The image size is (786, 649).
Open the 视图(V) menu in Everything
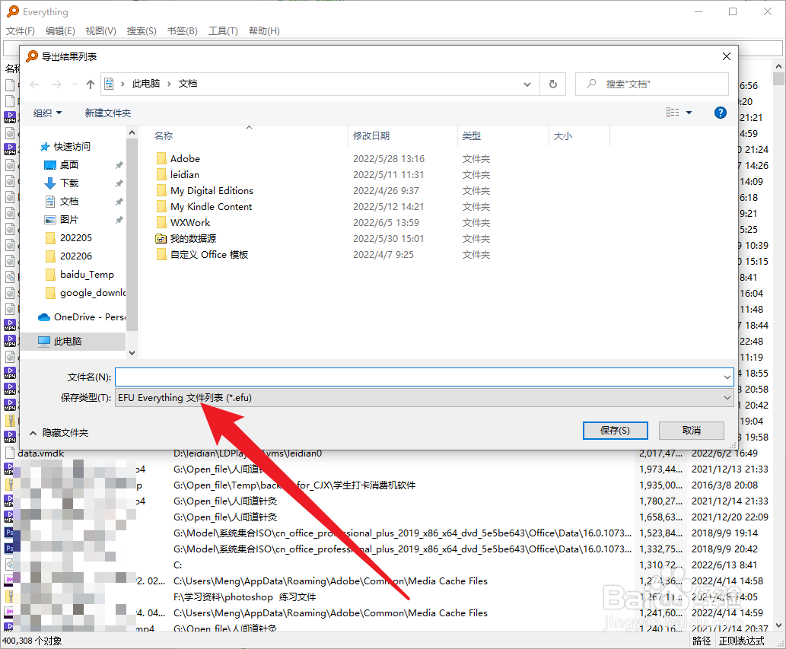(x=100, y=31)
